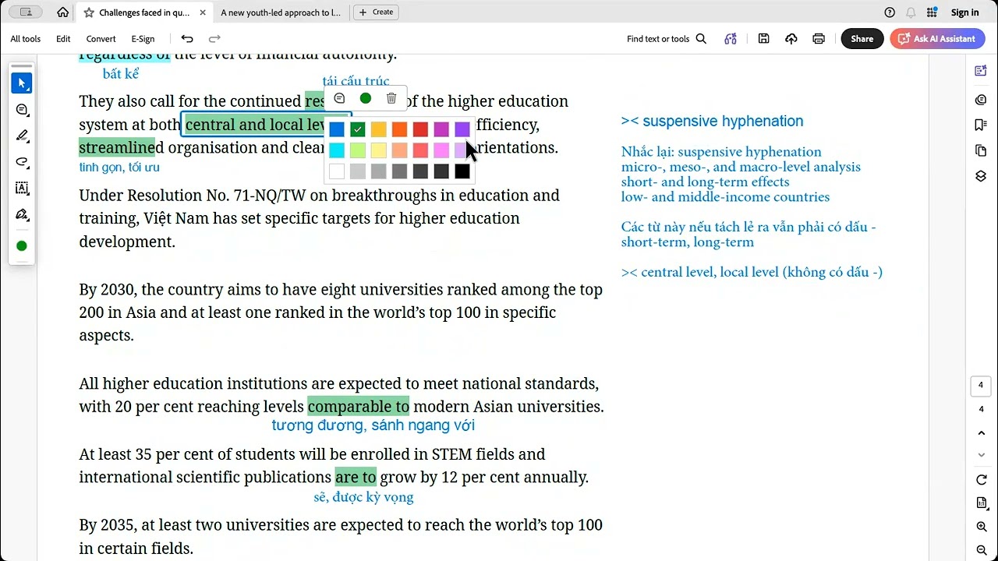Pick the magenta color swatch

[441, 129]
